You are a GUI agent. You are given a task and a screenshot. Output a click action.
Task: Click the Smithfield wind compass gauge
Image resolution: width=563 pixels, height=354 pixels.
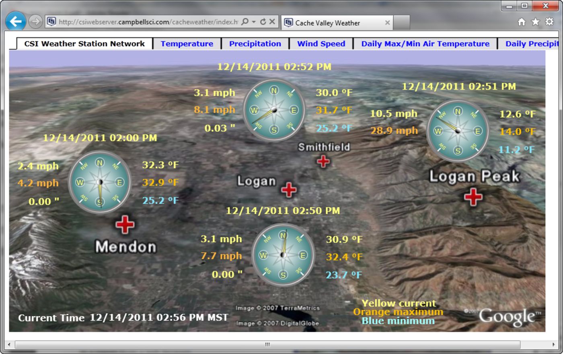274,110
